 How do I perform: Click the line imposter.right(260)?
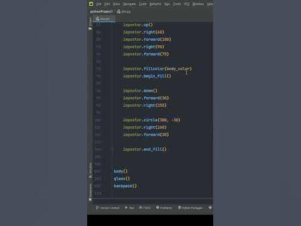point(145,127)
